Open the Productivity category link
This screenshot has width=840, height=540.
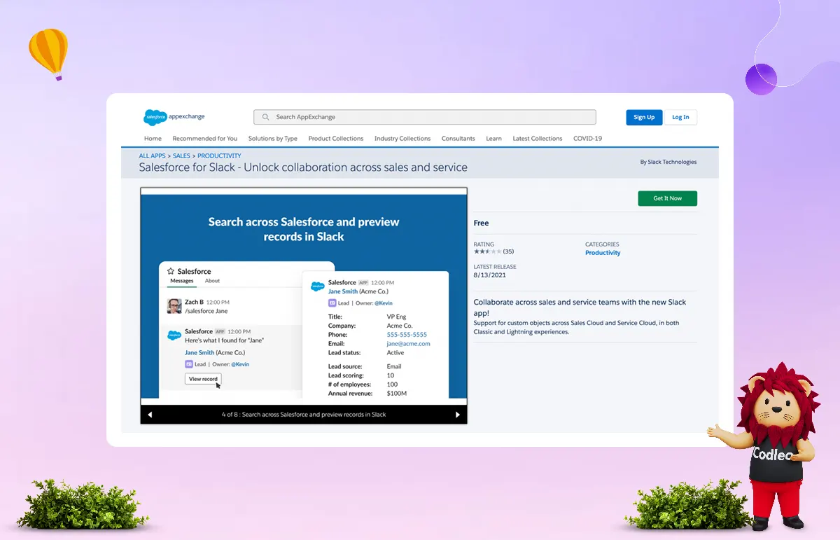tap(603, 253)
